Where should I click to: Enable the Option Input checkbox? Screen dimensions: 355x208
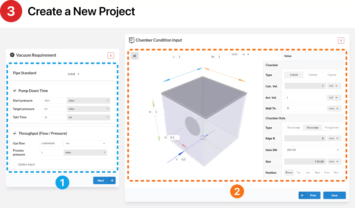pyautogui.click(x=15, y=164)
